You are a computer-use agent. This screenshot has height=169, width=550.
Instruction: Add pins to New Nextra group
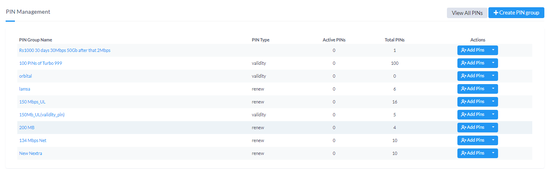pos(473,153)
